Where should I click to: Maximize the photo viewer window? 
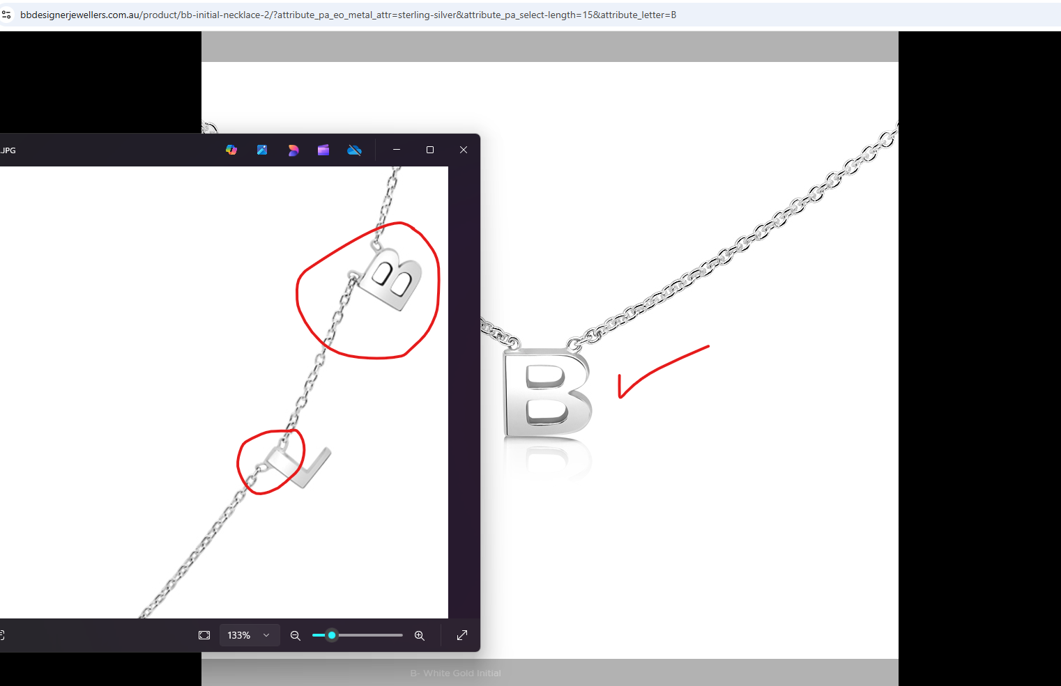pyautogui.click(x=430, y=150)
